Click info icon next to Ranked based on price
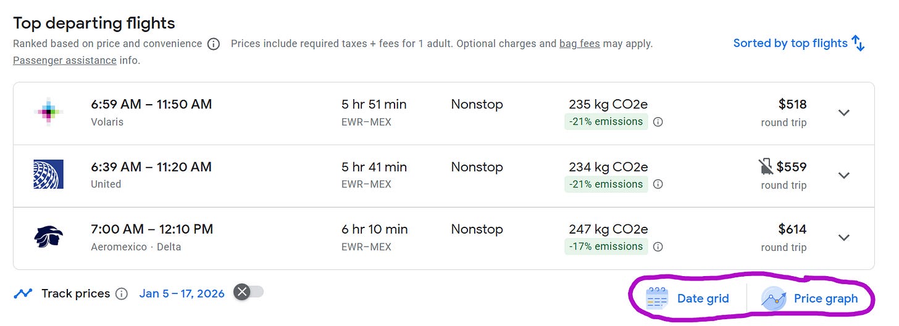 [x=214, y=44]
